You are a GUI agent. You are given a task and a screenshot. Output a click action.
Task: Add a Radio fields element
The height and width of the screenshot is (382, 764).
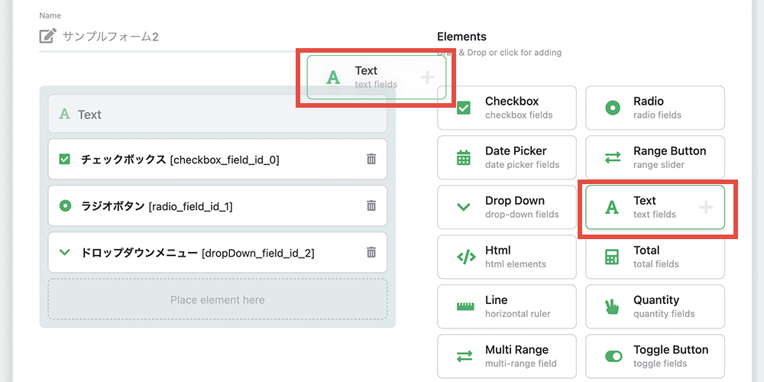[655, 108]
